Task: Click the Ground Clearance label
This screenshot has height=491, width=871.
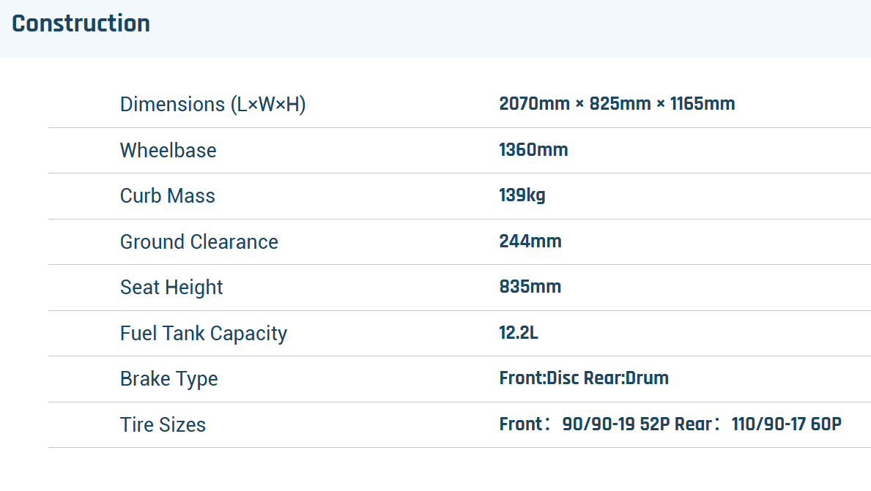Action: [199, 242]
